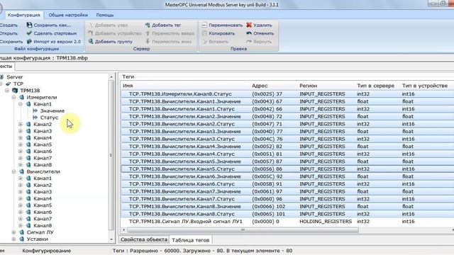Image resolution: width=454 pixels, height=255 pixels.
Task: Click the TCP node icon in tree
Action: [9, 84]
